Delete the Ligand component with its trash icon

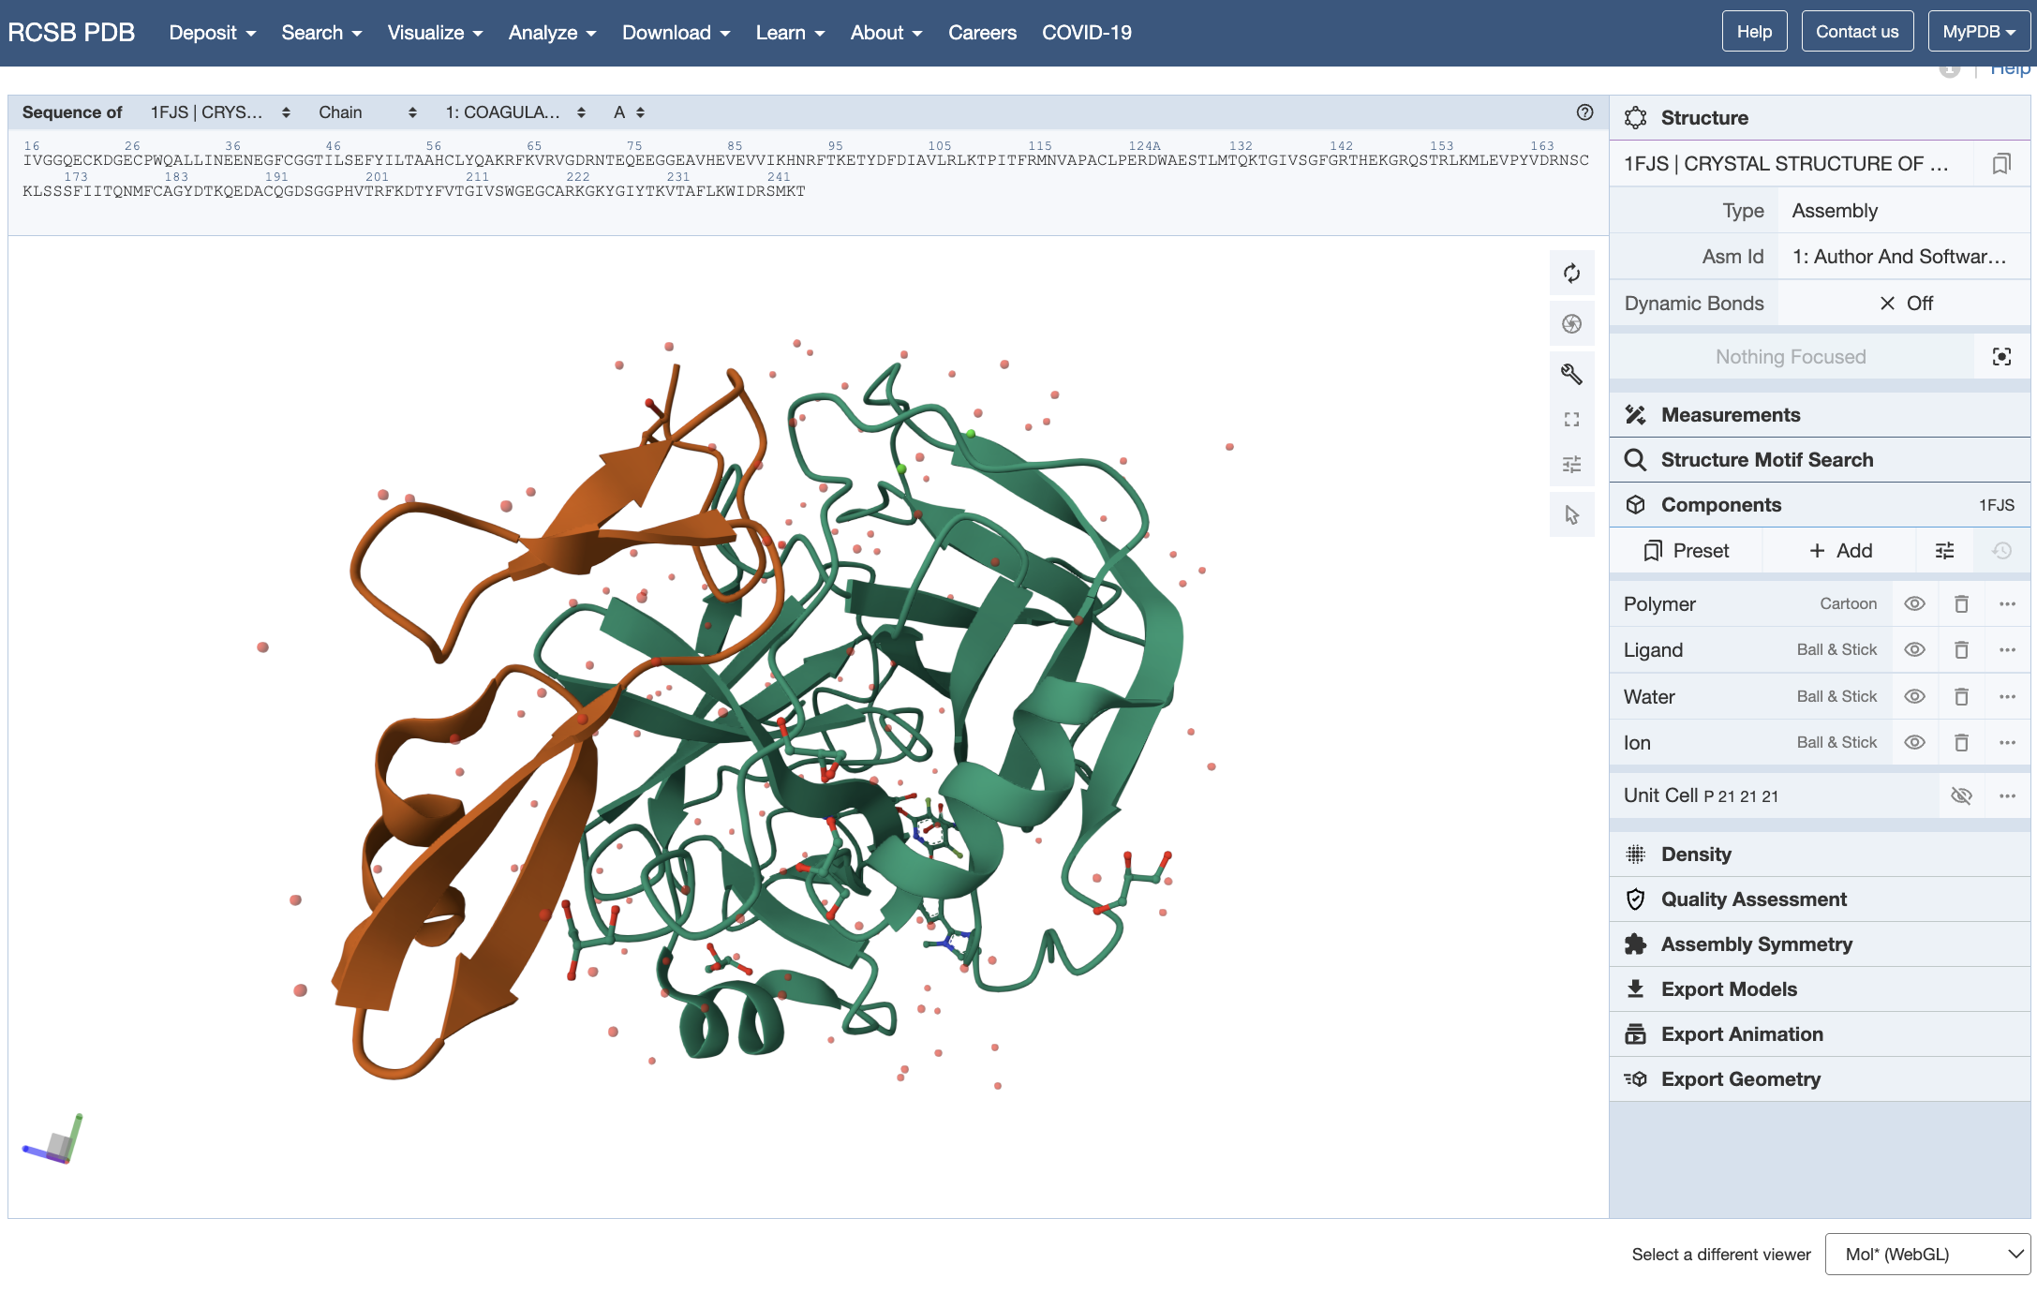[1961, 650]
